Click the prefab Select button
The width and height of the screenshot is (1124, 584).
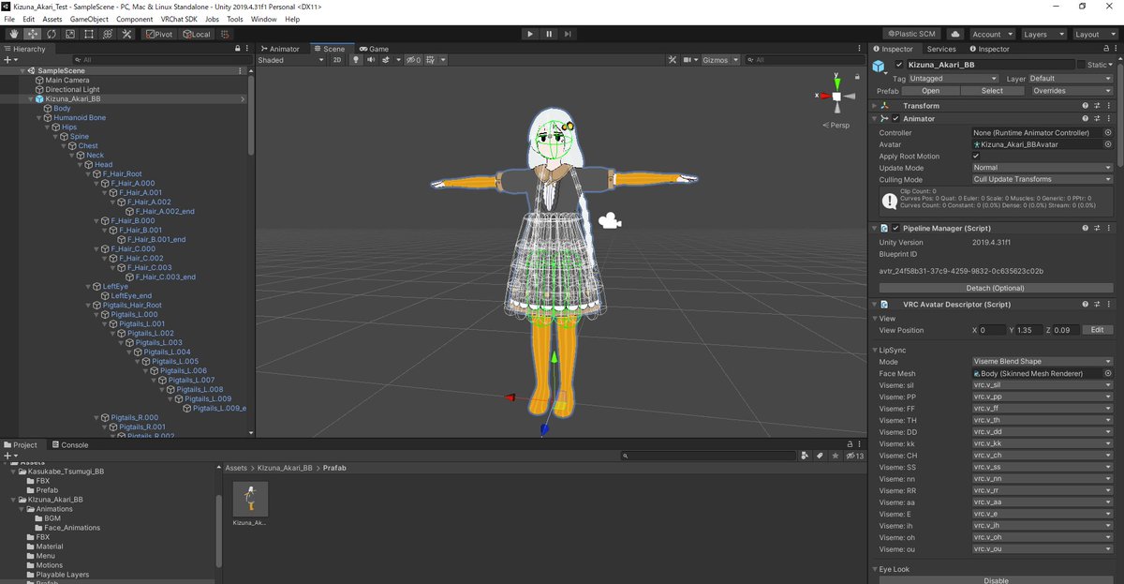tap(992, 91)
